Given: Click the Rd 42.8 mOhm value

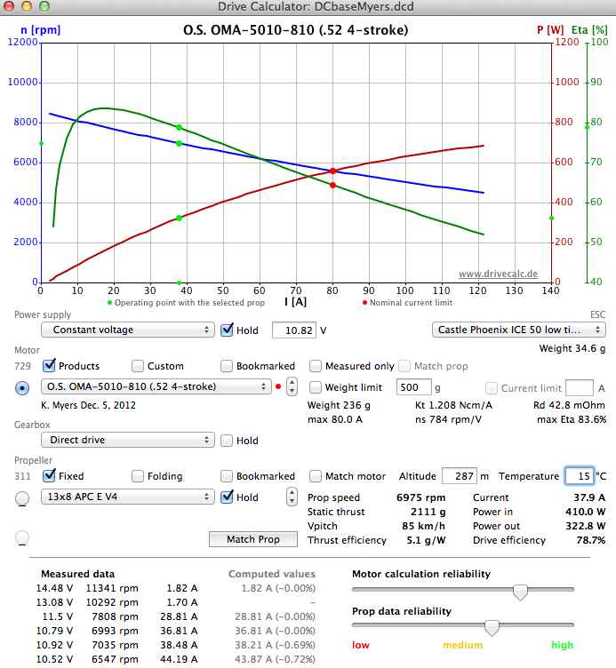Looking at the screenshot, I should [x=569, y=405].
